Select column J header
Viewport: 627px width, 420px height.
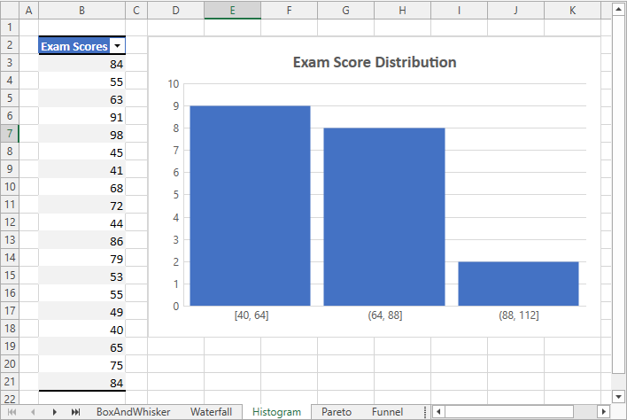(515, 10)
